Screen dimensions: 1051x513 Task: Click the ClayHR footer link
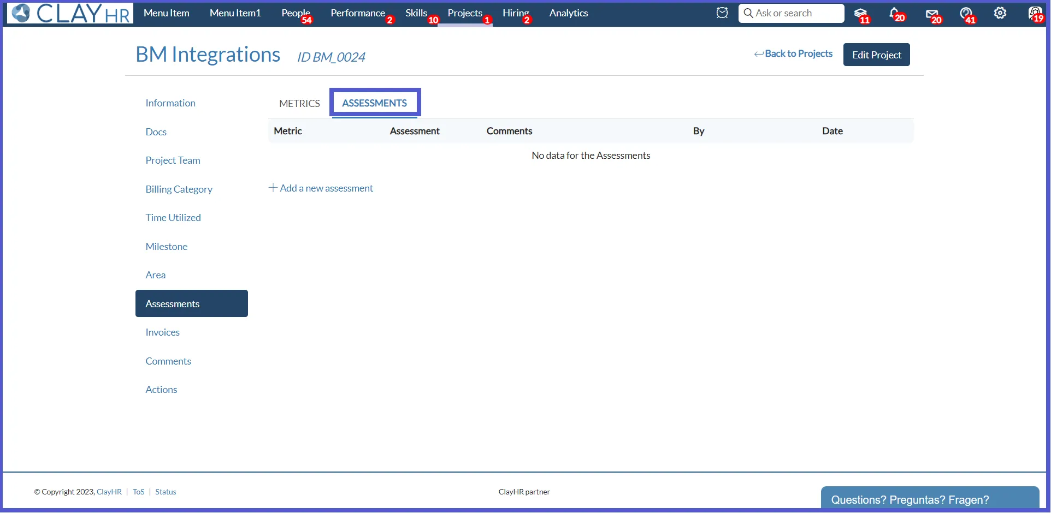click(109, 492)
